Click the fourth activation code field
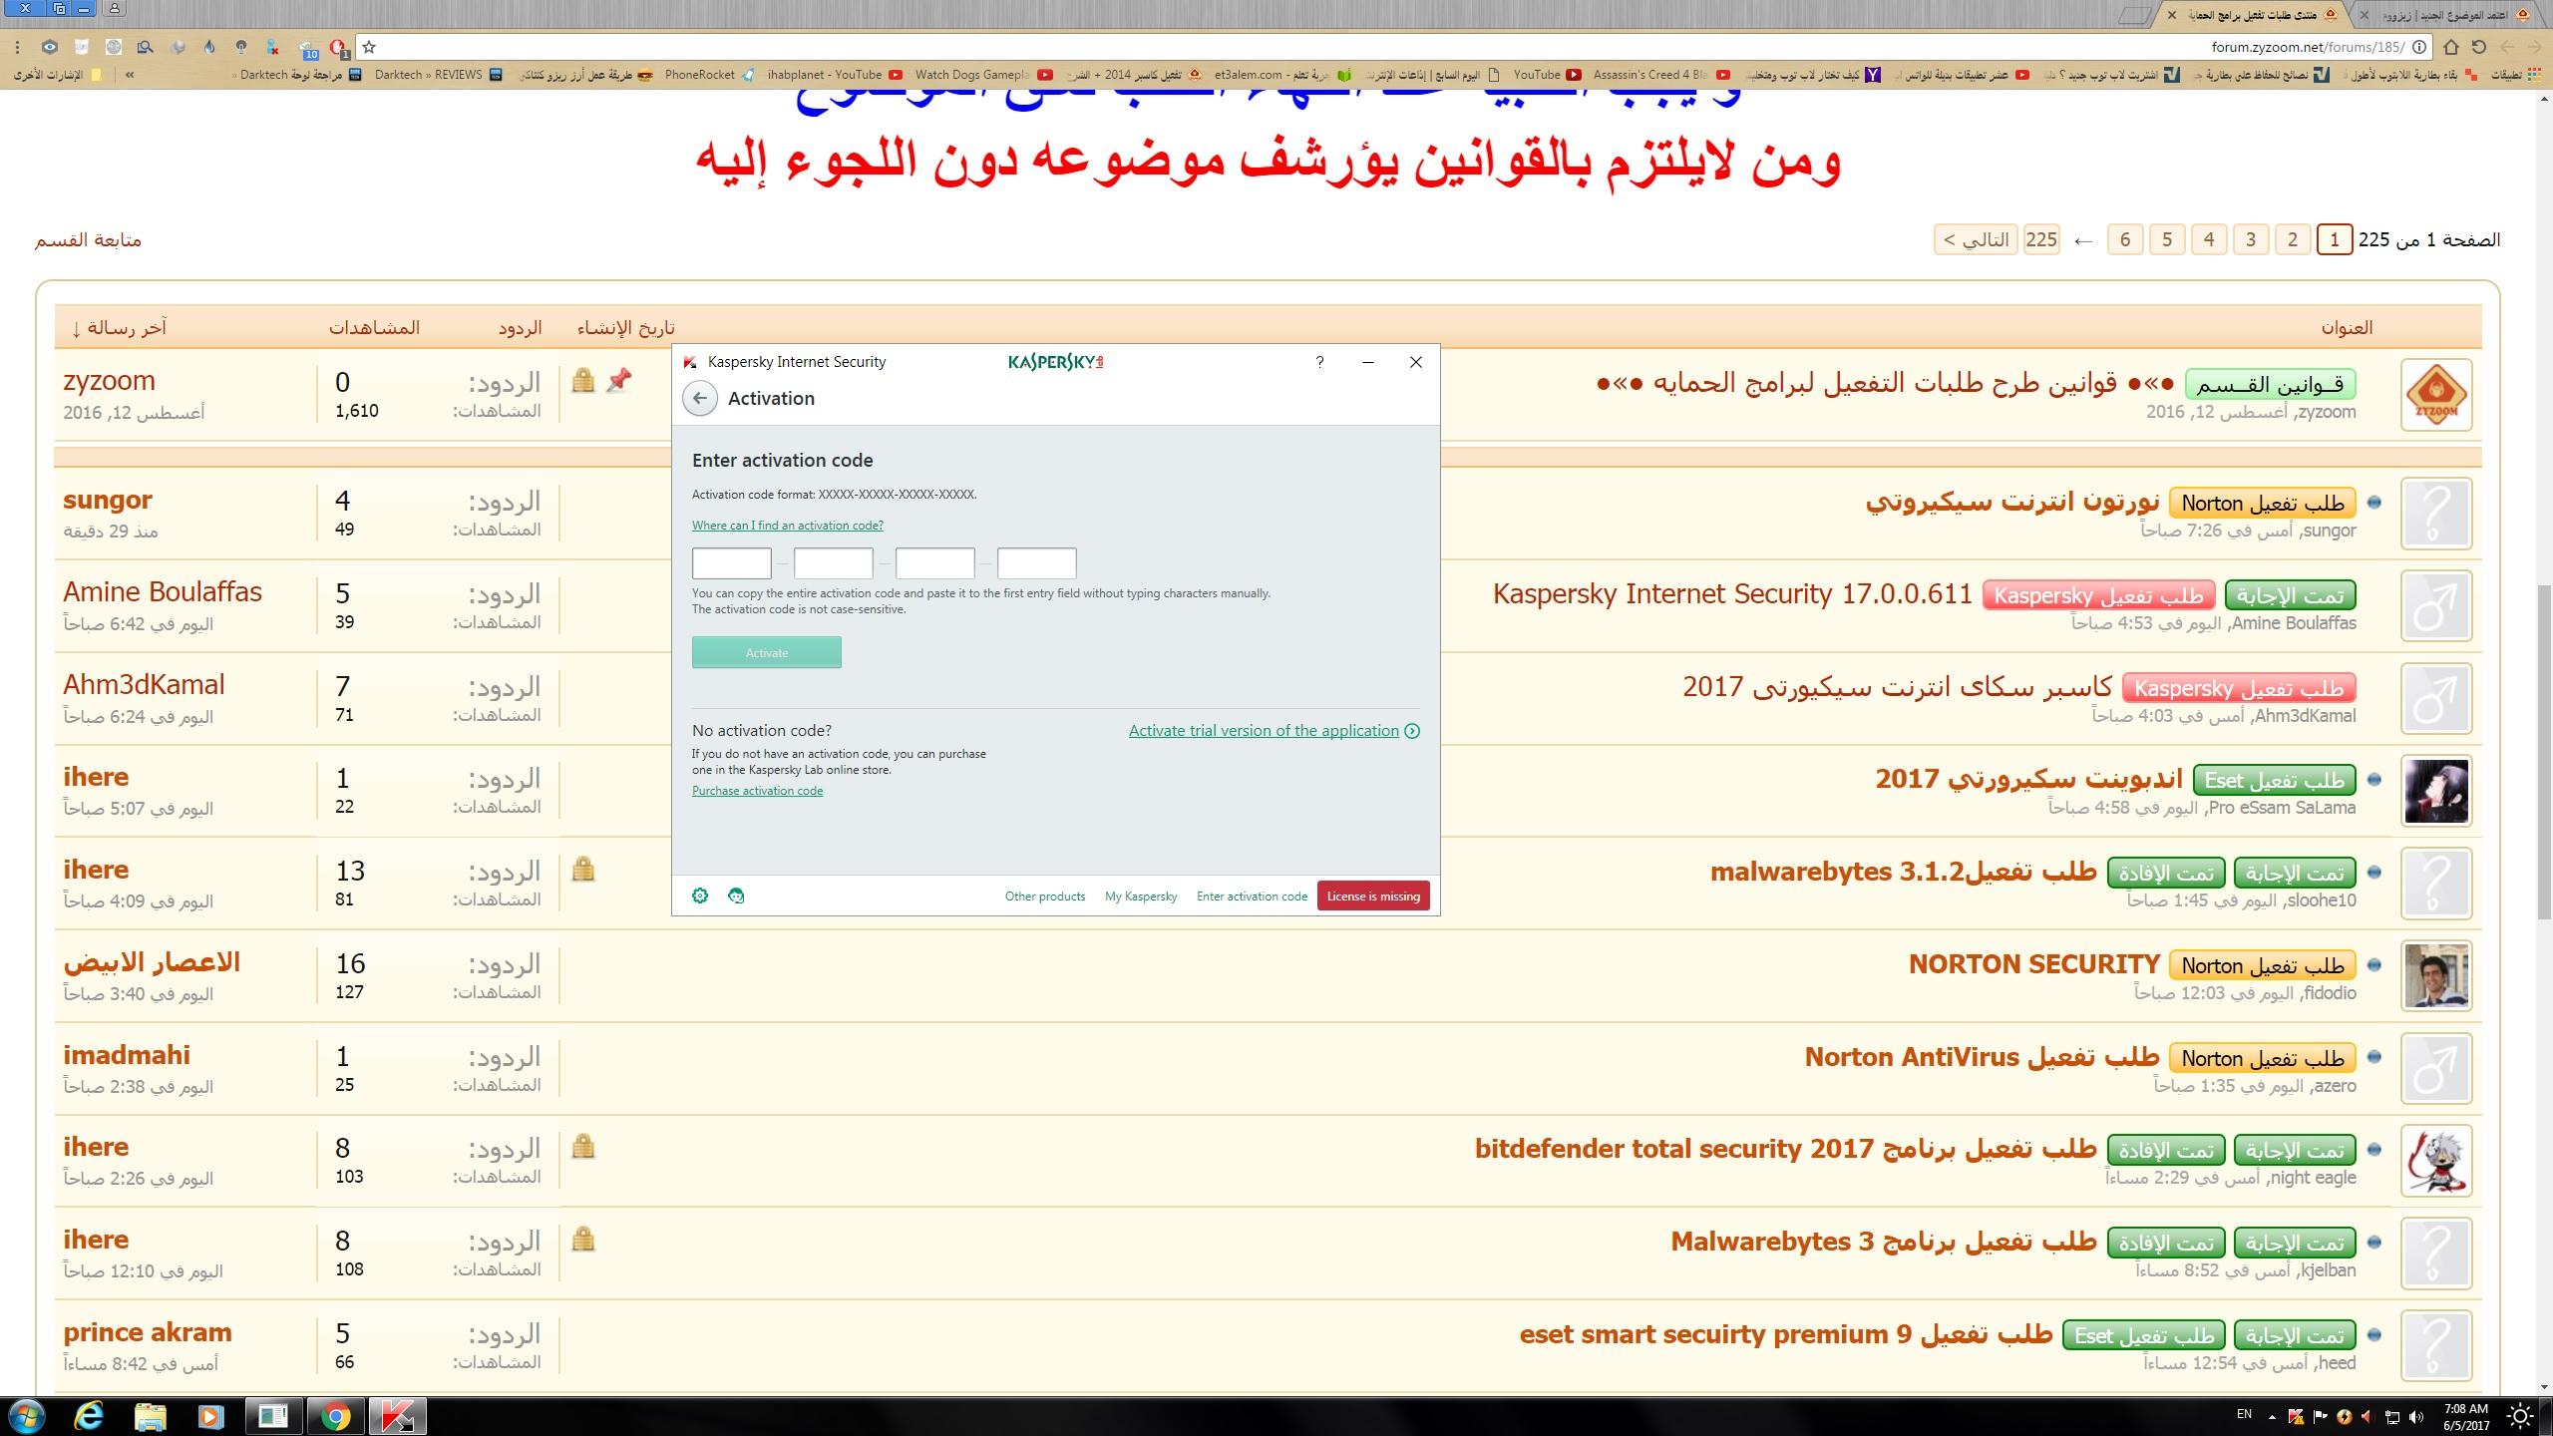Image resolution: width=2553 pixels, height=1436 pixels. click(x=1037, y=563)
